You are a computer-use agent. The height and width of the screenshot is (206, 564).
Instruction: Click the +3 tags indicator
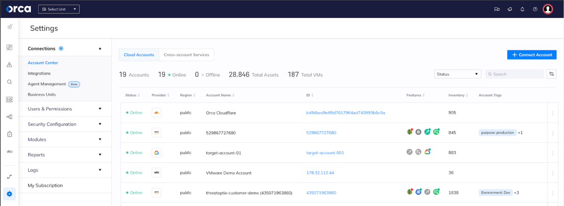tap(517, 192)
